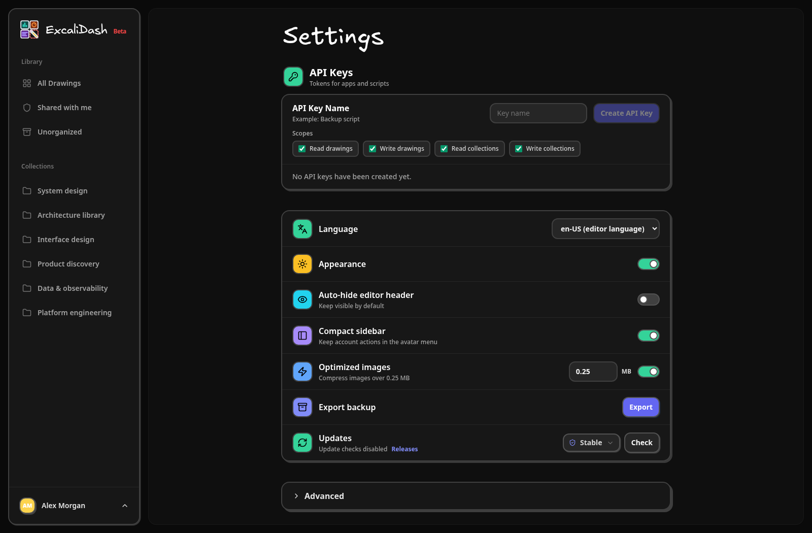Viewport: 812px width, 533px height.
Task: Click the Interface design folder icon
Action: point(27,240)
